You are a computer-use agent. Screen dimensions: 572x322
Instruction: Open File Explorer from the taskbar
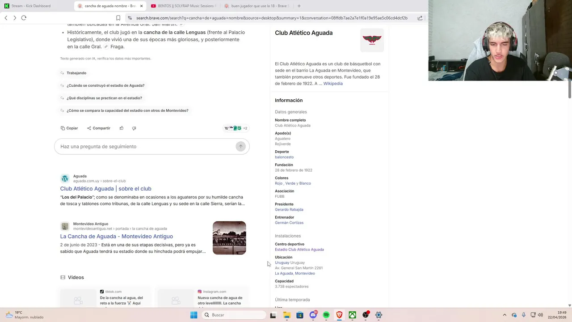point(287,315)
